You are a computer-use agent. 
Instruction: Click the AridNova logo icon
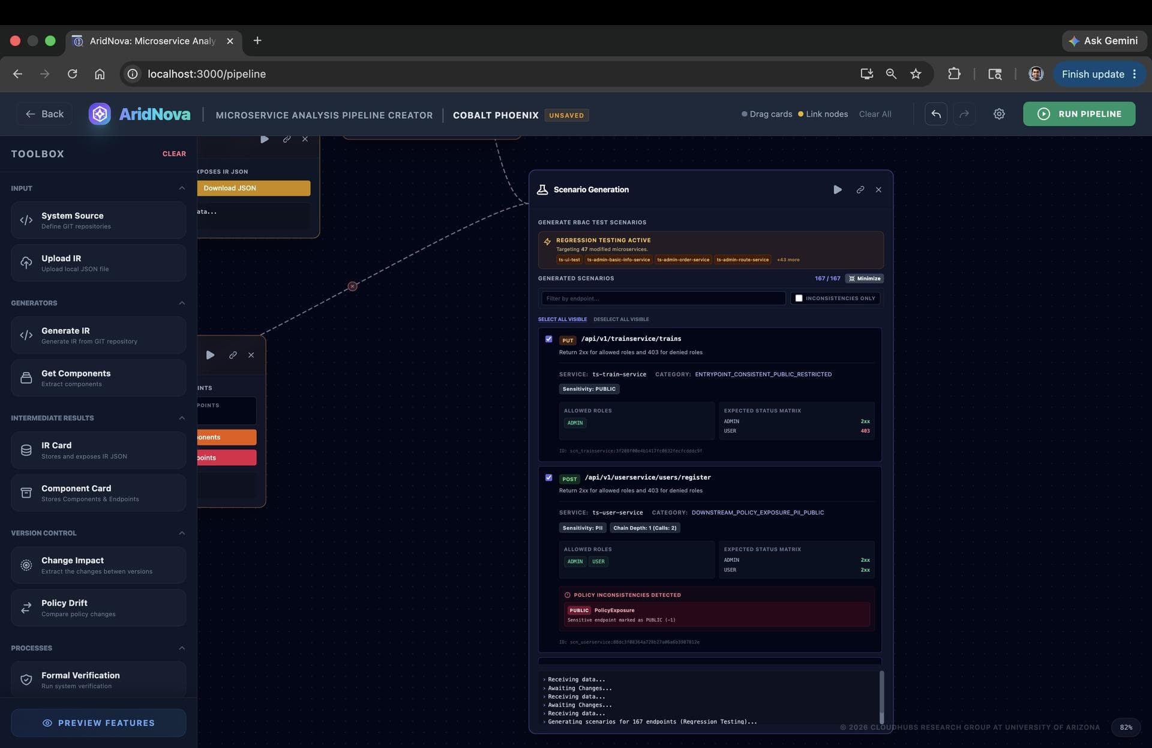tap(100, 114)
